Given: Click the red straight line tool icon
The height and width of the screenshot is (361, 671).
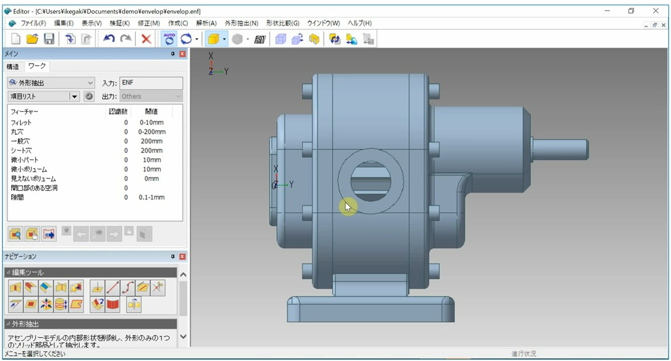Looking at the screenshot, I should pos(112,288).
